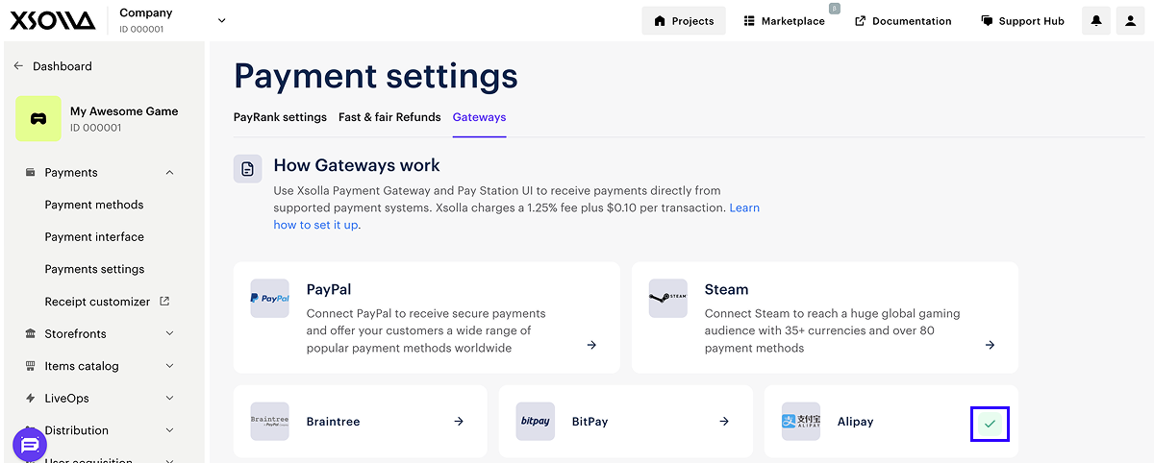Collapse the Payments sidebar section

(x=169, y=173)
